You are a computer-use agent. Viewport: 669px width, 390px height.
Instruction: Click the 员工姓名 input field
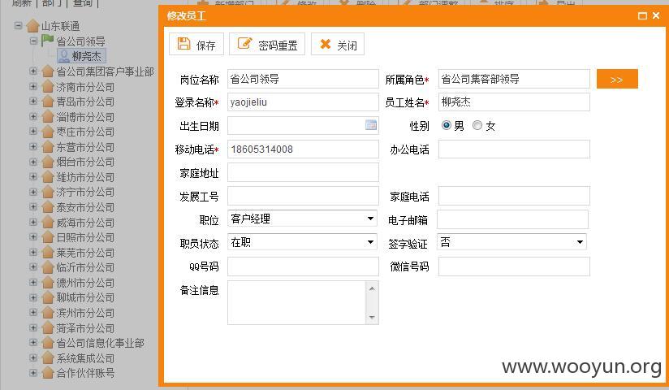(514, 102)
